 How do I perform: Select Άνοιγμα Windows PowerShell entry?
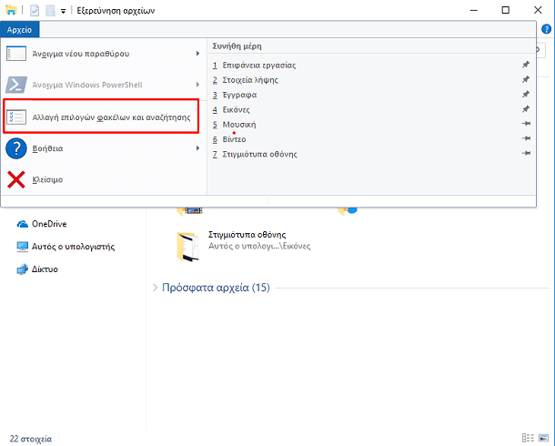pyautogui.click(x=104, y=85)
